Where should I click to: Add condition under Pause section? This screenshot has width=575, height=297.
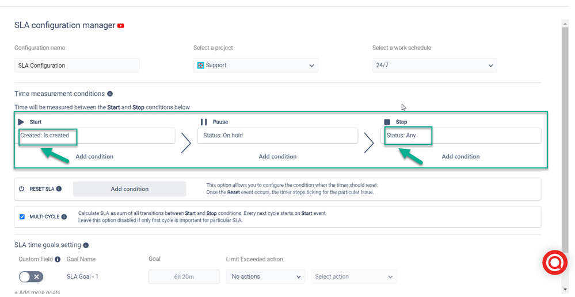click(277, 156)
